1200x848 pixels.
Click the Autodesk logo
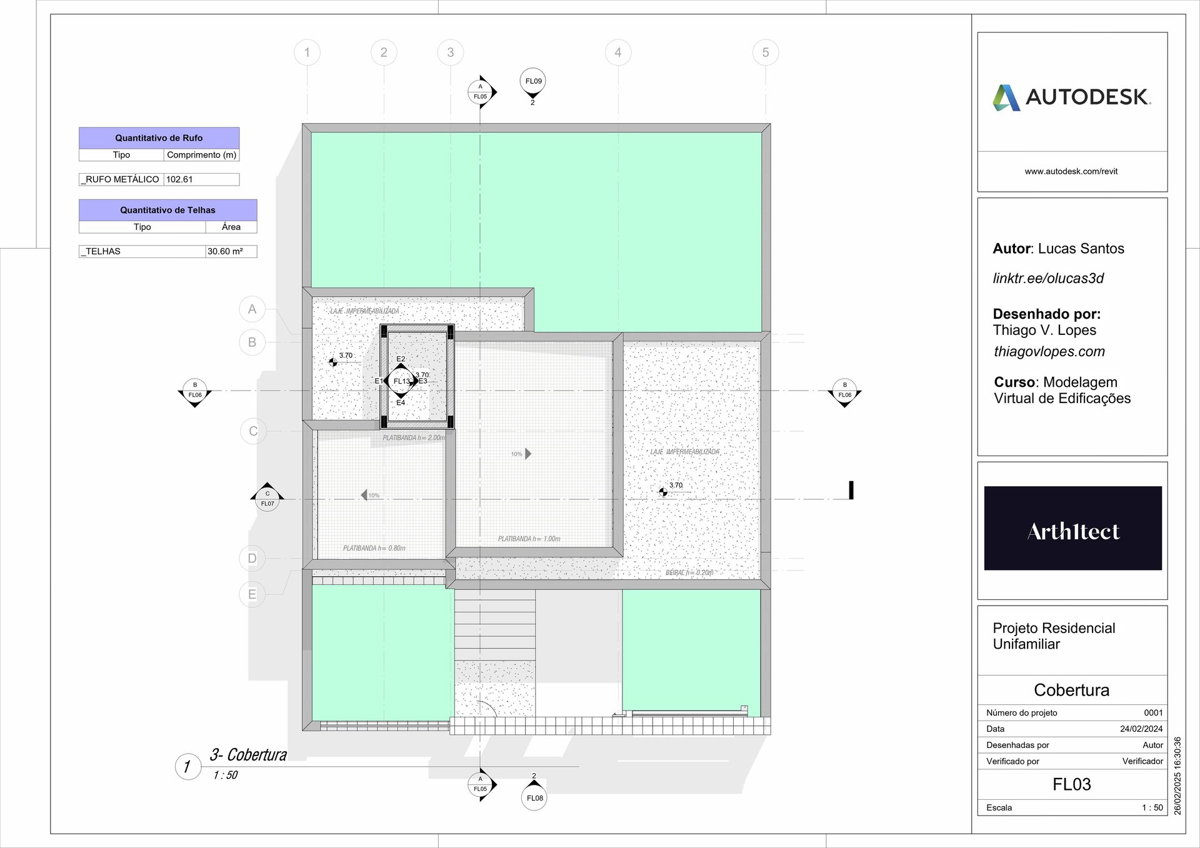click(1071, 97)
